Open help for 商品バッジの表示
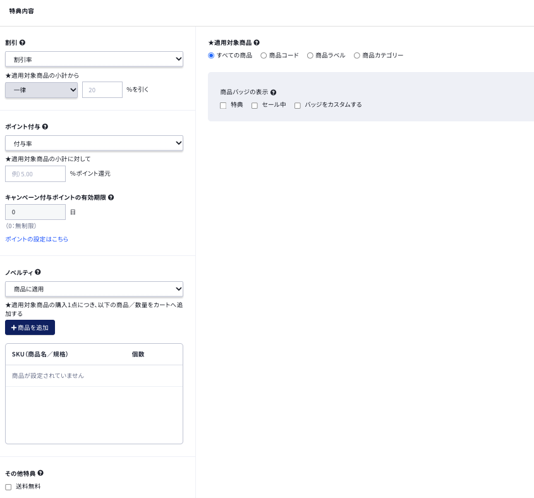This screenshot has width=534, height=498. pyautogui.click(x=274, y=92)
